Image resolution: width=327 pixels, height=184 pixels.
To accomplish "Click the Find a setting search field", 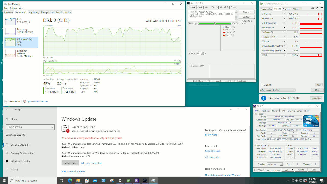I will [x=30, y=127].
